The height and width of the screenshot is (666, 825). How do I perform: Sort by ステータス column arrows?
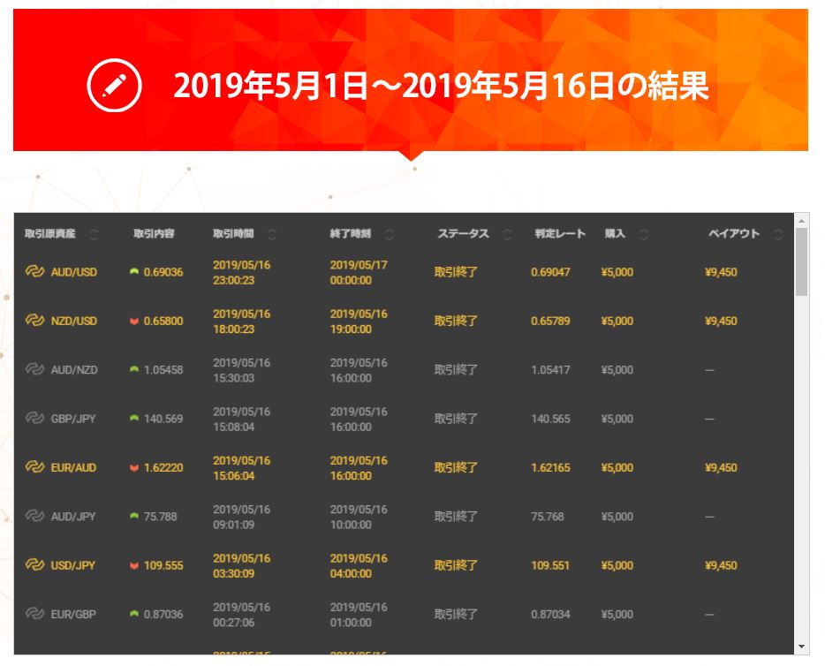pos(507,234)
